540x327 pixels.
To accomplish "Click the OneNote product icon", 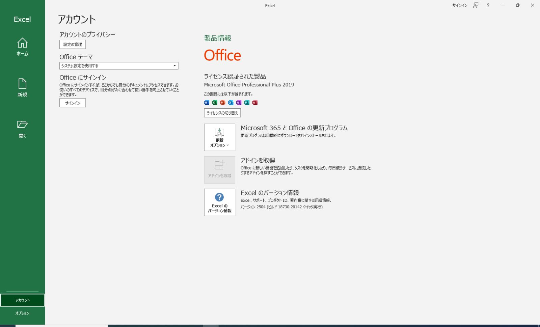I will [x=239, y=103].
